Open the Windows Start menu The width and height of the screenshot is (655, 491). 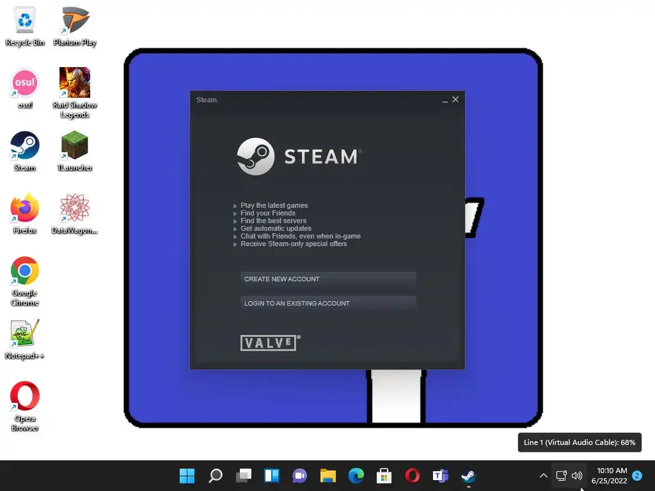[x=187, y=476]
